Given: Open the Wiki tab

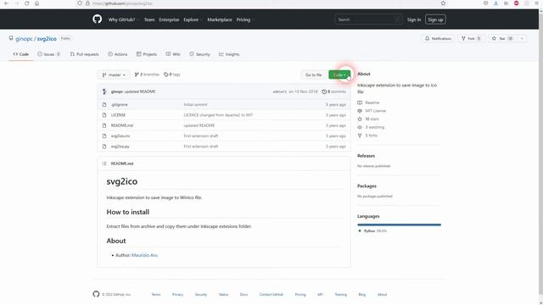Looking at the screenshot, I should click(173, 54).
